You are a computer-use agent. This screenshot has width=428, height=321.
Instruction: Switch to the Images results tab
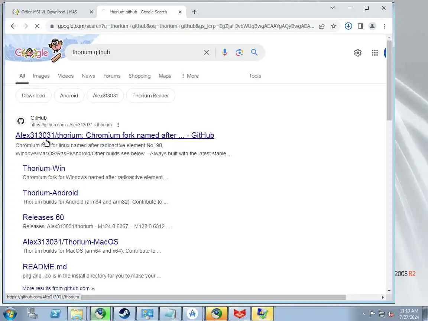[x=41, y=76]
